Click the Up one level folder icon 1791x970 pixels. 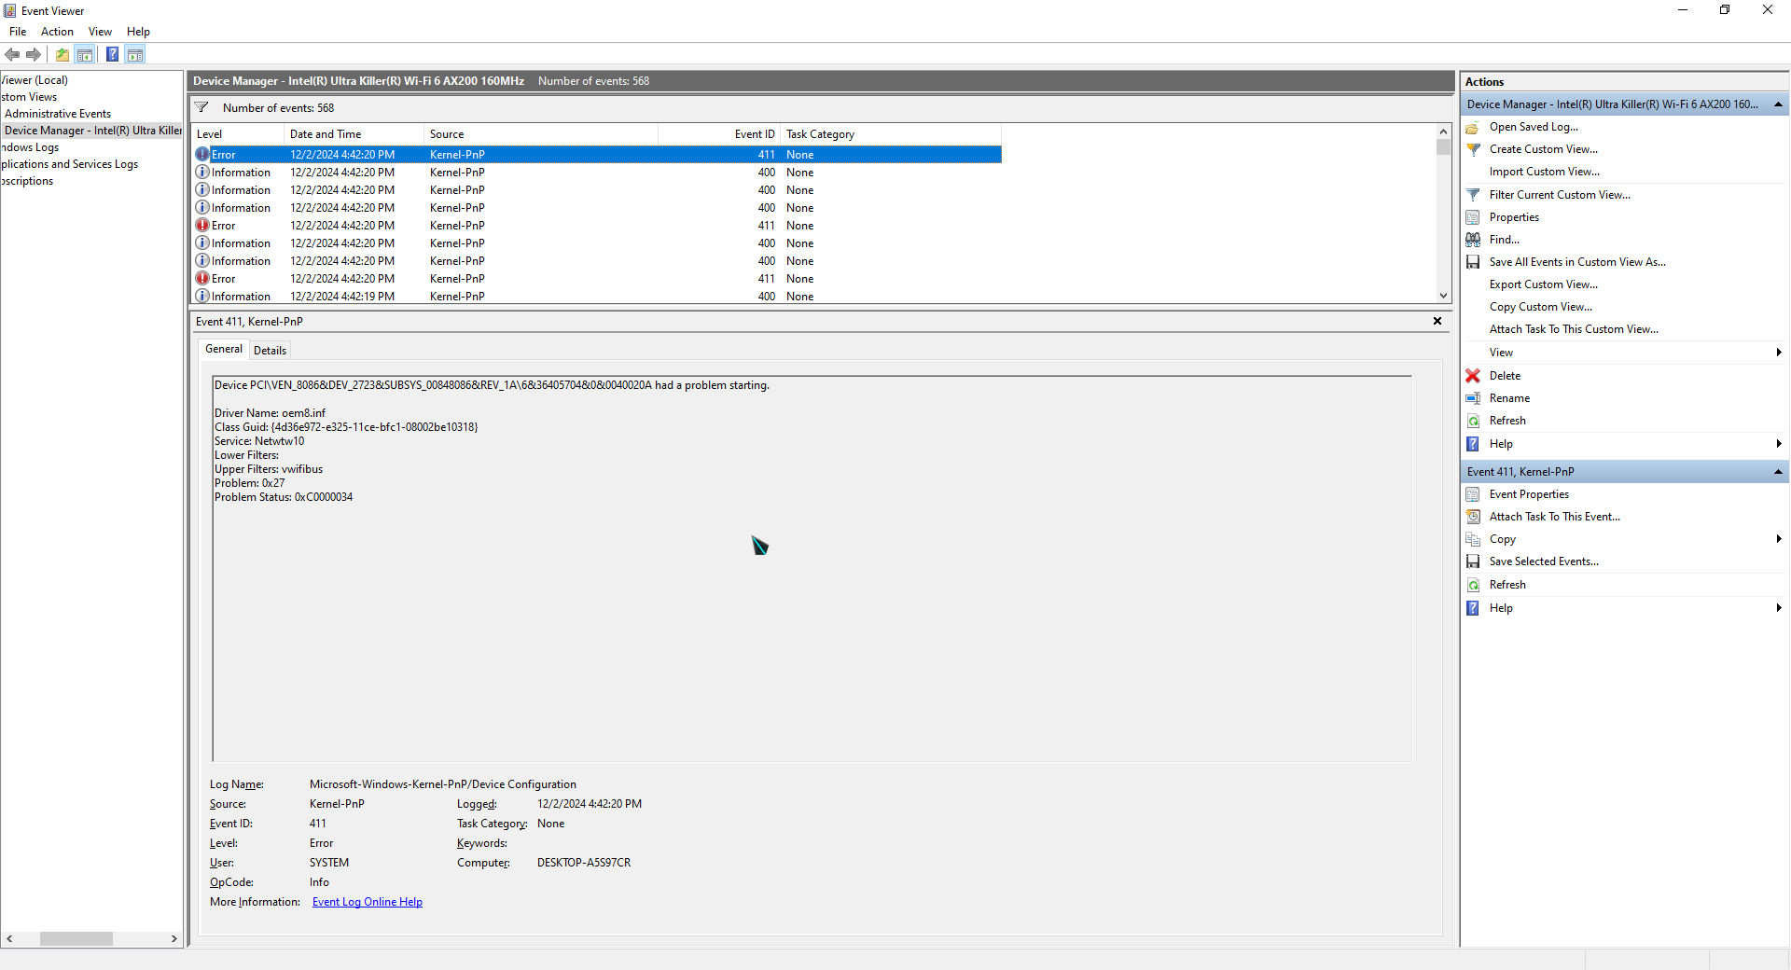tap(62, 55)
